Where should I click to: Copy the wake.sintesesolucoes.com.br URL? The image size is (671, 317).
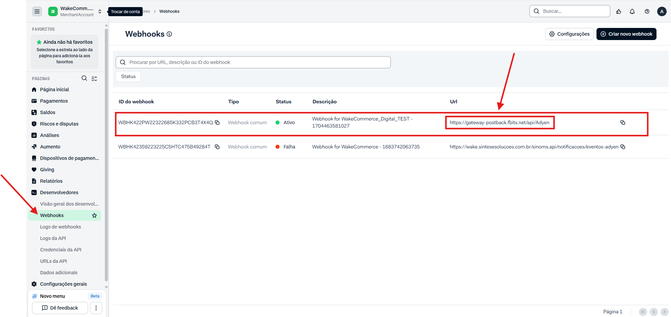[x=623, y=147]
